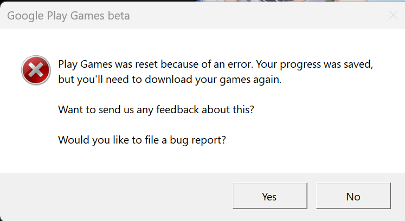Close the Google Play Games beta dialog
This screenshot has height=221, width=405.
[393, 16]
